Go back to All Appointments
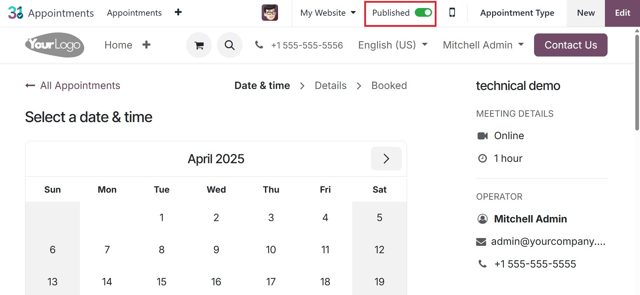This screenshot has height=295, width=640. (x=73, y=86)
